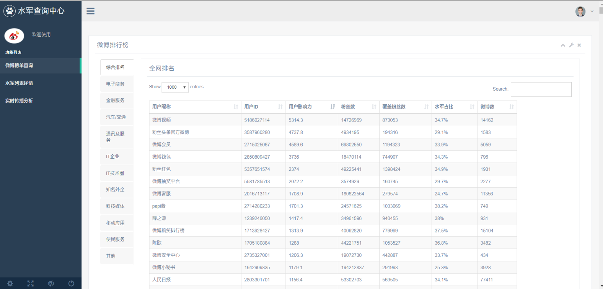Image resolution: width=603 pixels, height=289 pixels.
Task: Open 实时传播分析 in sidebar
Action: [41, 101]
